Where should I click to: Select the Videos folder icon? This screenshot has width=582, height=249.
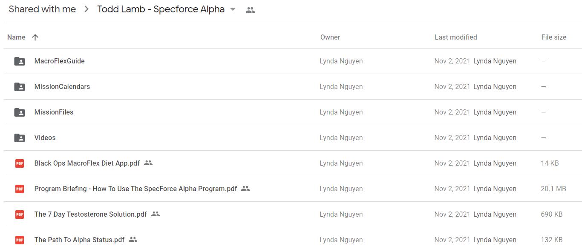click(x=20, y=138)
